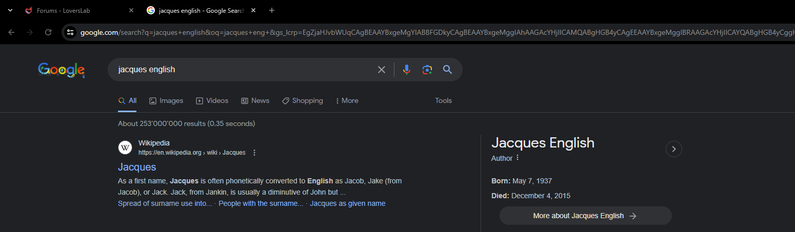Open the News results tab
This screenshot has width=795, height=232.
(x=255, y=100)
